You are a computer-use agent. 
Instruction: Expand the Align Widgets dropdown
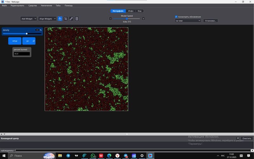pos(47,19)
